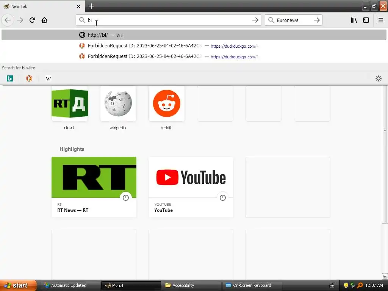Go back with the back arrow button
The image size is (388, 291).
point(8,20)
